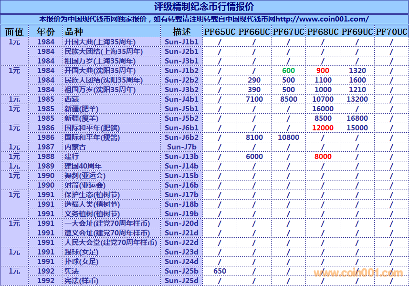Select the 面值 column header

14,32
